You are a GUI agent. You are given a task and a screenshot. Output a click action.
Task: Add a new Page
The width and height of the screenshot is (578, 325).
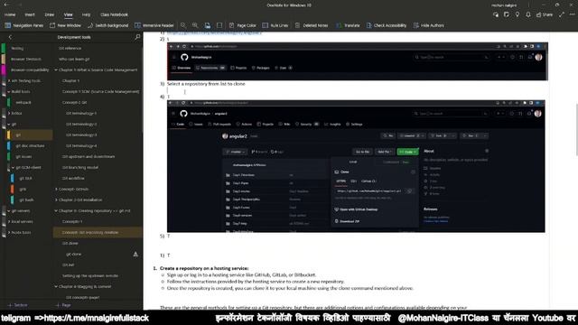[x=63, y=305]
